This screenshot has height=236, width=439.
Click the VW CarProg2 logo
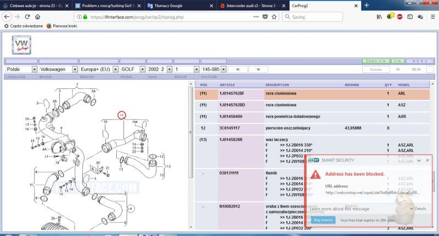click(21, 45)
